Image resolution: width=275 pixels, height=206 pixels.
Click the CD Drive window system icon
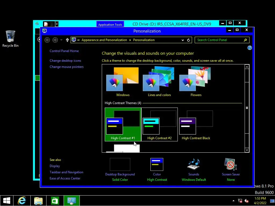[x=37, y=24]
